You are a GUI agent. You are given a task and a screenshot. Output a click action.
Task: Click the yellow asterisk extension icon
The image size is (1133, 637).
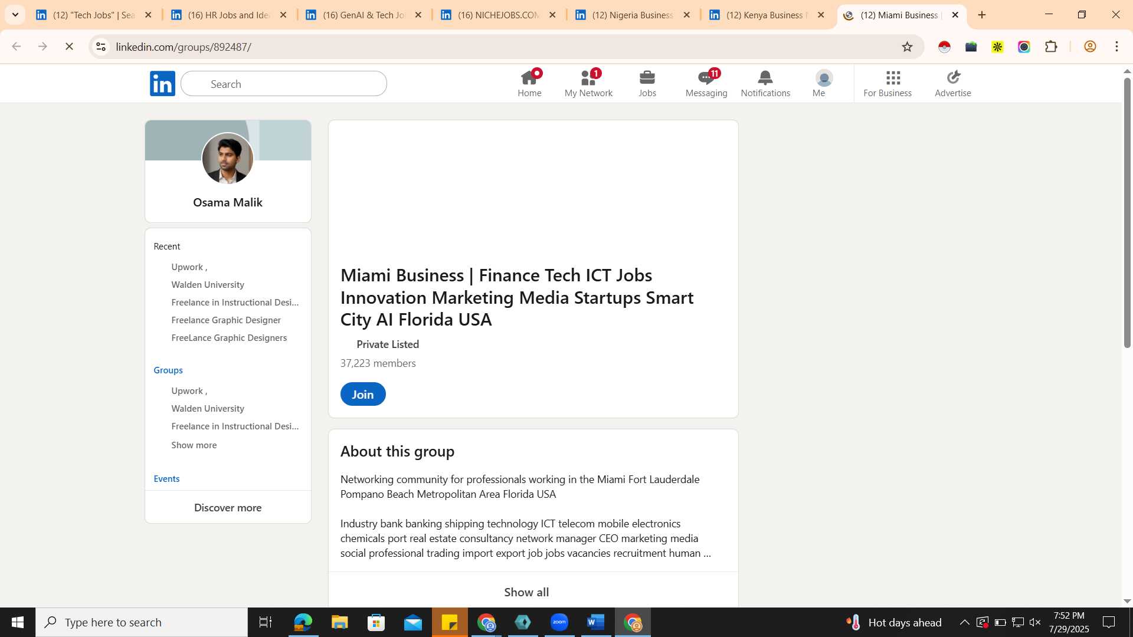click(997, 47)
